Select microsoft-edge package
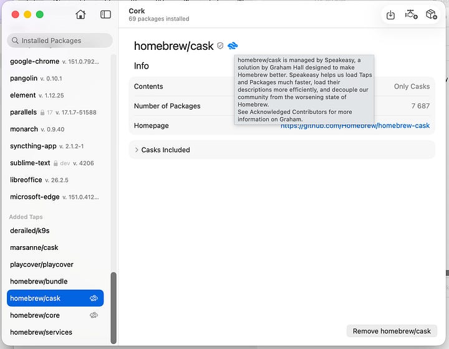Screen dimensions: 449x349 [x=55, y=197]
